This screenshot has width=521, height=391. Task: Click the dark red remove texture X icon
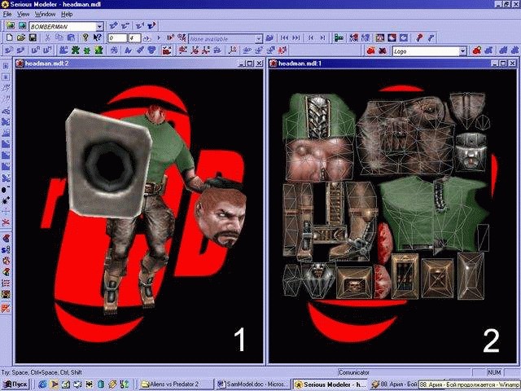tap(383, 51)
